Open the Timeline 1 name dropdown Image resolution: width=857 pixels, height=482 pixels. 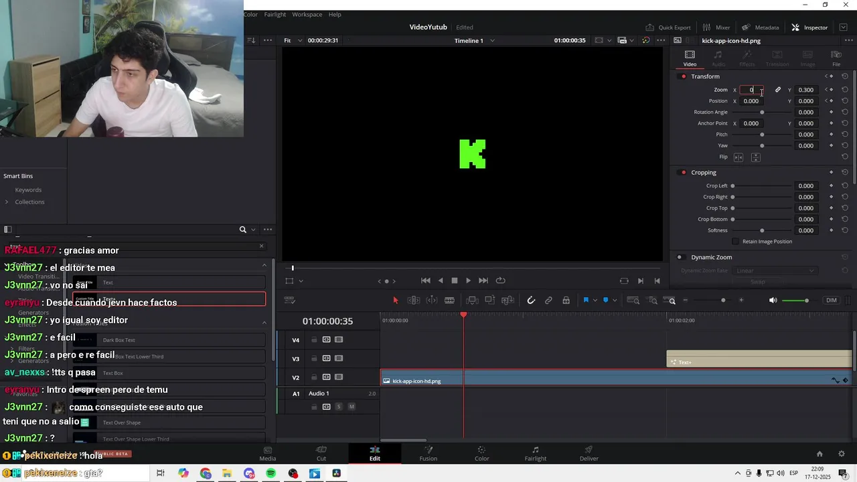[475, 40]
